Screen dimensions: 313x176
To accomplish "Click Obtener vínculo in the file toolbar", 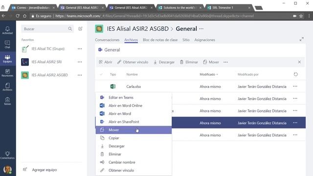I will tap(133, 62).
